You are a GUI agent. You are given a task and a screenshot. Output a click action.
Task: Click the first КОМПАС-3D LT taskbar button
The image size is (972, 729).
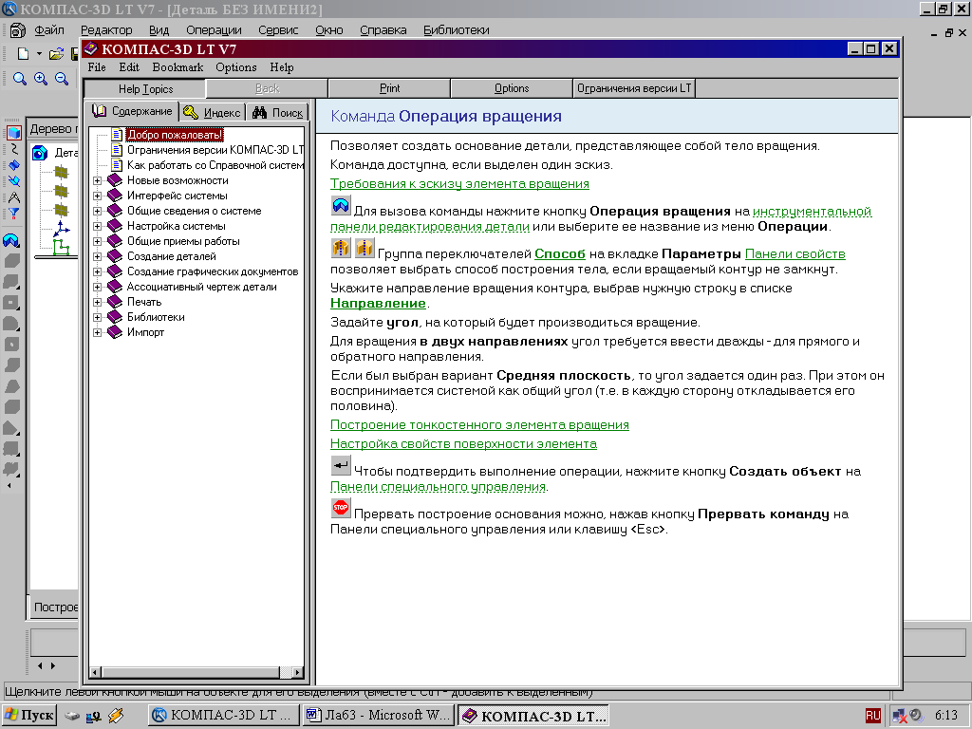[x=224, y=716]
